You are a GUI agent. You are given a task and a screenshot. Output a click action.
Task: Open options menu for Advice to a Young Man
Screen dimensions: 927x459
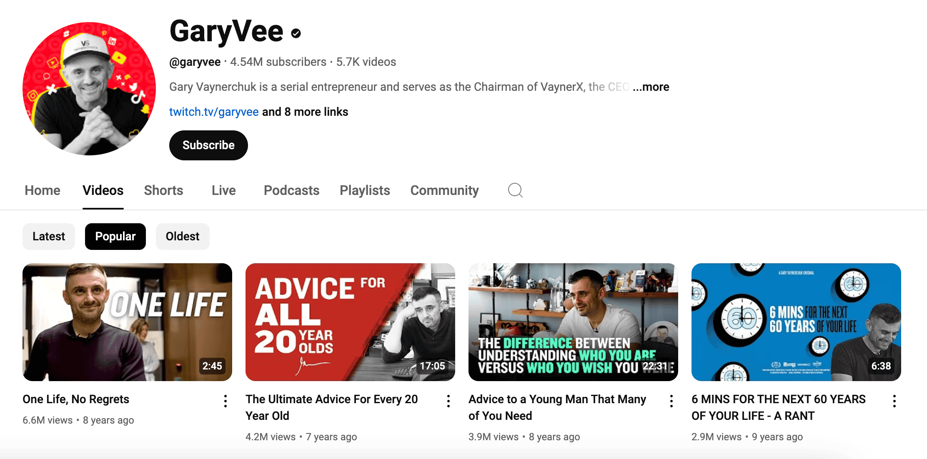pyautogui.click(x=671, y=401)
